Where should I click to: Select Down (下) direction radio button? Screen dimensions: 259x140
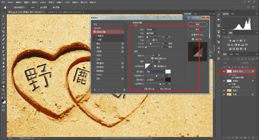click(x=154, y=40)
